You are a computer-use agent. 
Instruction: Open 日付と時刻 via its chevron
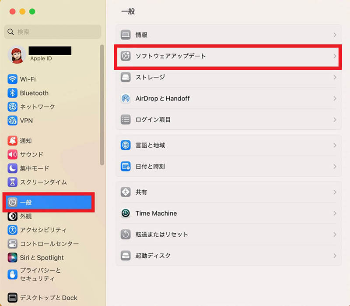coord(335,167)
